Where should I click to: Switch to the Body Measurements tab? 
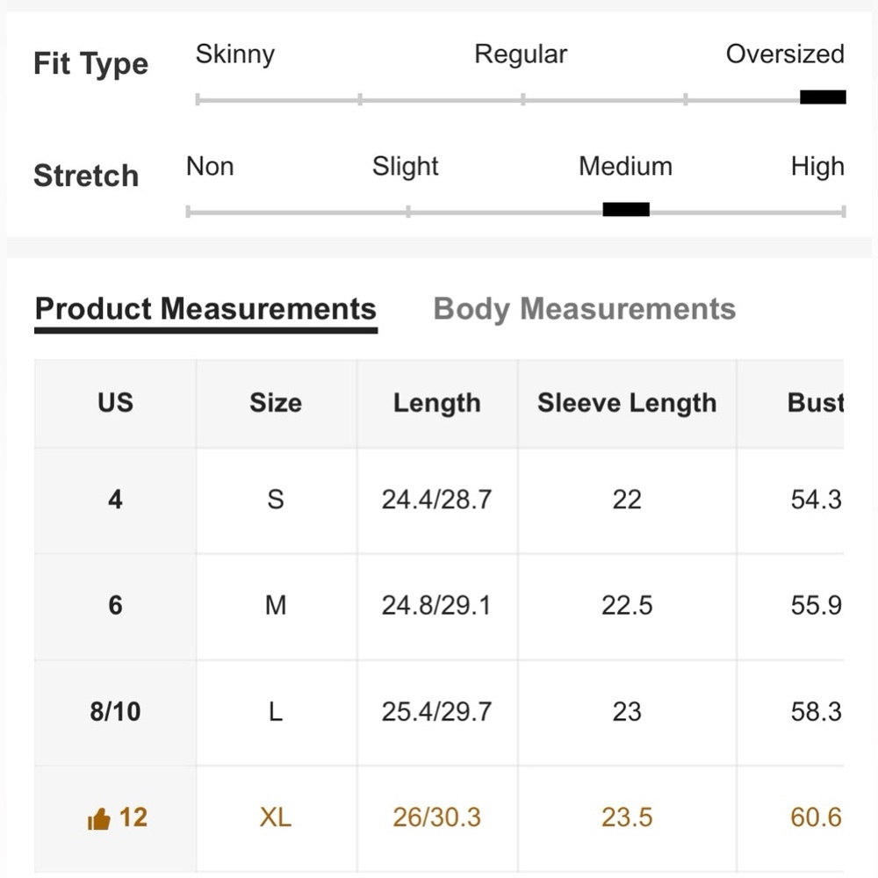click(584, 309)
